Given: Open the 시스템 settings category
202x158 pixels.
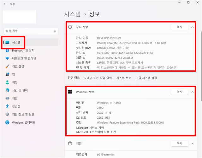Looking at the screenshot, I should pyautogui.click(x=31, y=42).
